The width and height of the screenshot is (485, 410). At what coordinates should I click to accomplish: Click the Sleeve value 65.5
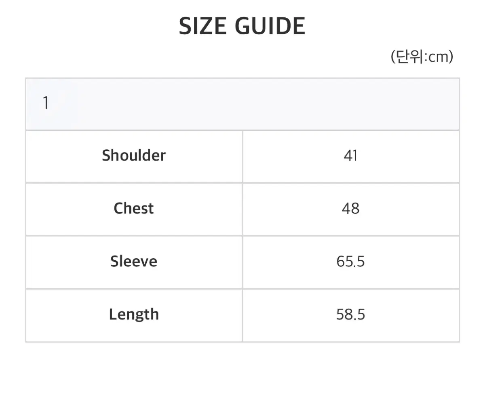pos(350,261)
